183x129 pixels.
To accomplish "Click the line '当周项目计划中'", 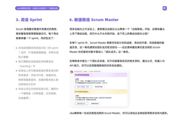I will coord(27,84).
